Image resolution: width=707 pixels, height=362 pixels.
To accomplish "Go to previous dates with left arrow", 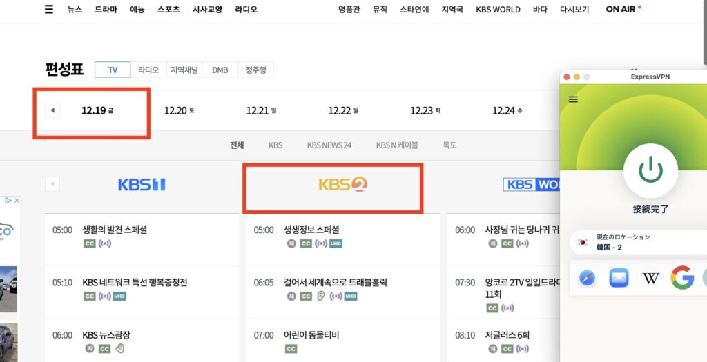I will (52, 110).
